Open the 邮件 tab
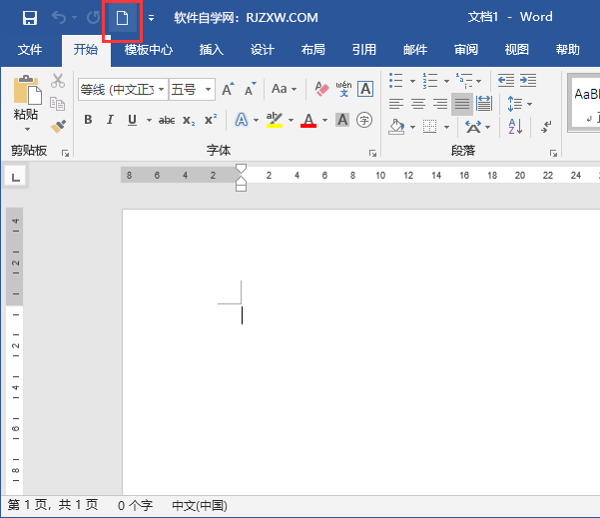The width and height of the screenshot is (600, 518). 415,50
